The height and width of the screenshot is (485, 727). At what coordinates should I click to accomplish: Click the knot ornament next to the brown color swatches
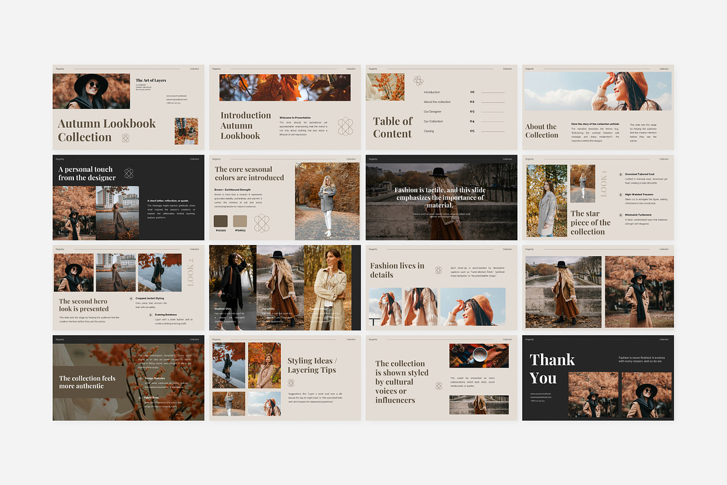pos(262,224)
